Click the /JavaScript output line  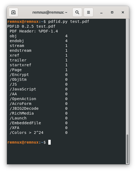click(39, 89)
